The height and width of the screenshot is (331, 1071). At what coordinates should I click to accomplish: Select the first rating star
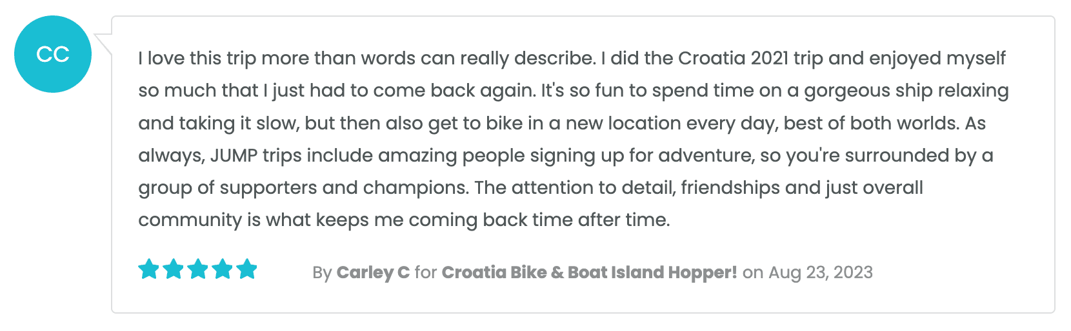click(149, 269)
